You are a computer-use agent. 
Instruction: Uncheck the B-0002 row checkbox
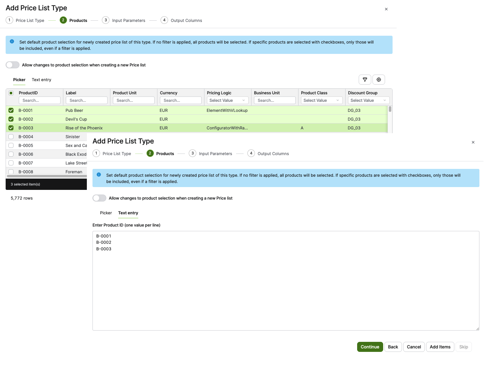coord(11,119)
